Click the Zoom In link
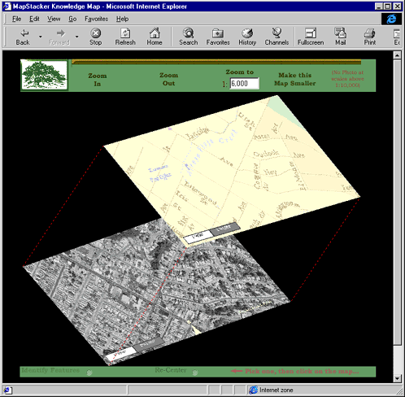 tap(98, 80)
